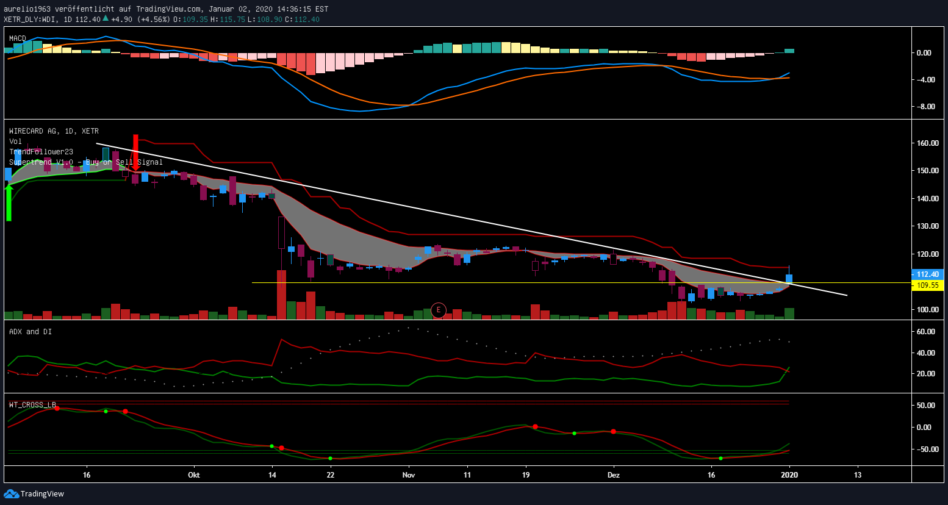
Task: Click the 20.00 ADX axis label
Action: pos(926,374)
